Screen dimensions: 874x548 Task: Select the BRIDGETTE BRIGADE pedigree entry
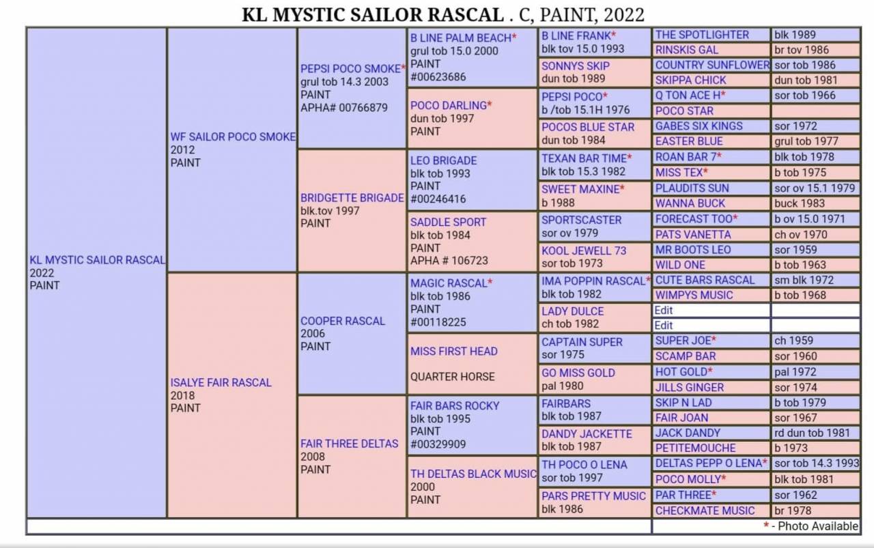[352, 198]
